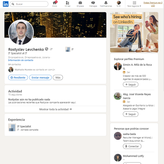Click Explorar perfiles Premium heading
This screenshot has height=164, width=164.
[x=129, y=59]
